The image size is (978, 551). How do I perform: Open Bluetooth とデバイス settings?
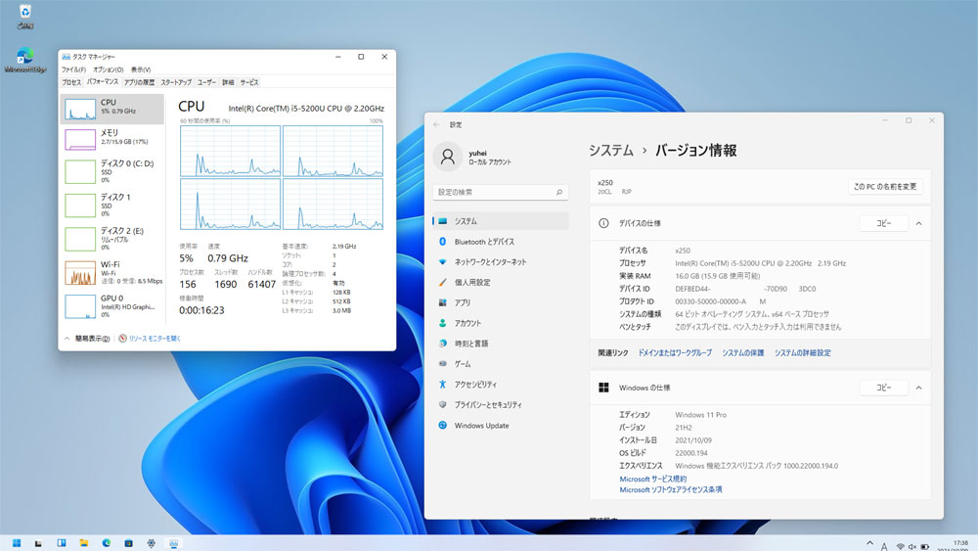500,242
